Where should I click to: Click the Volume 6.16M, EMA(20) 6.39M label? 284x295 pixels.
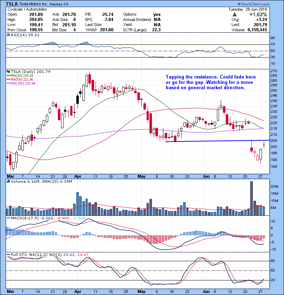[41, 182]
